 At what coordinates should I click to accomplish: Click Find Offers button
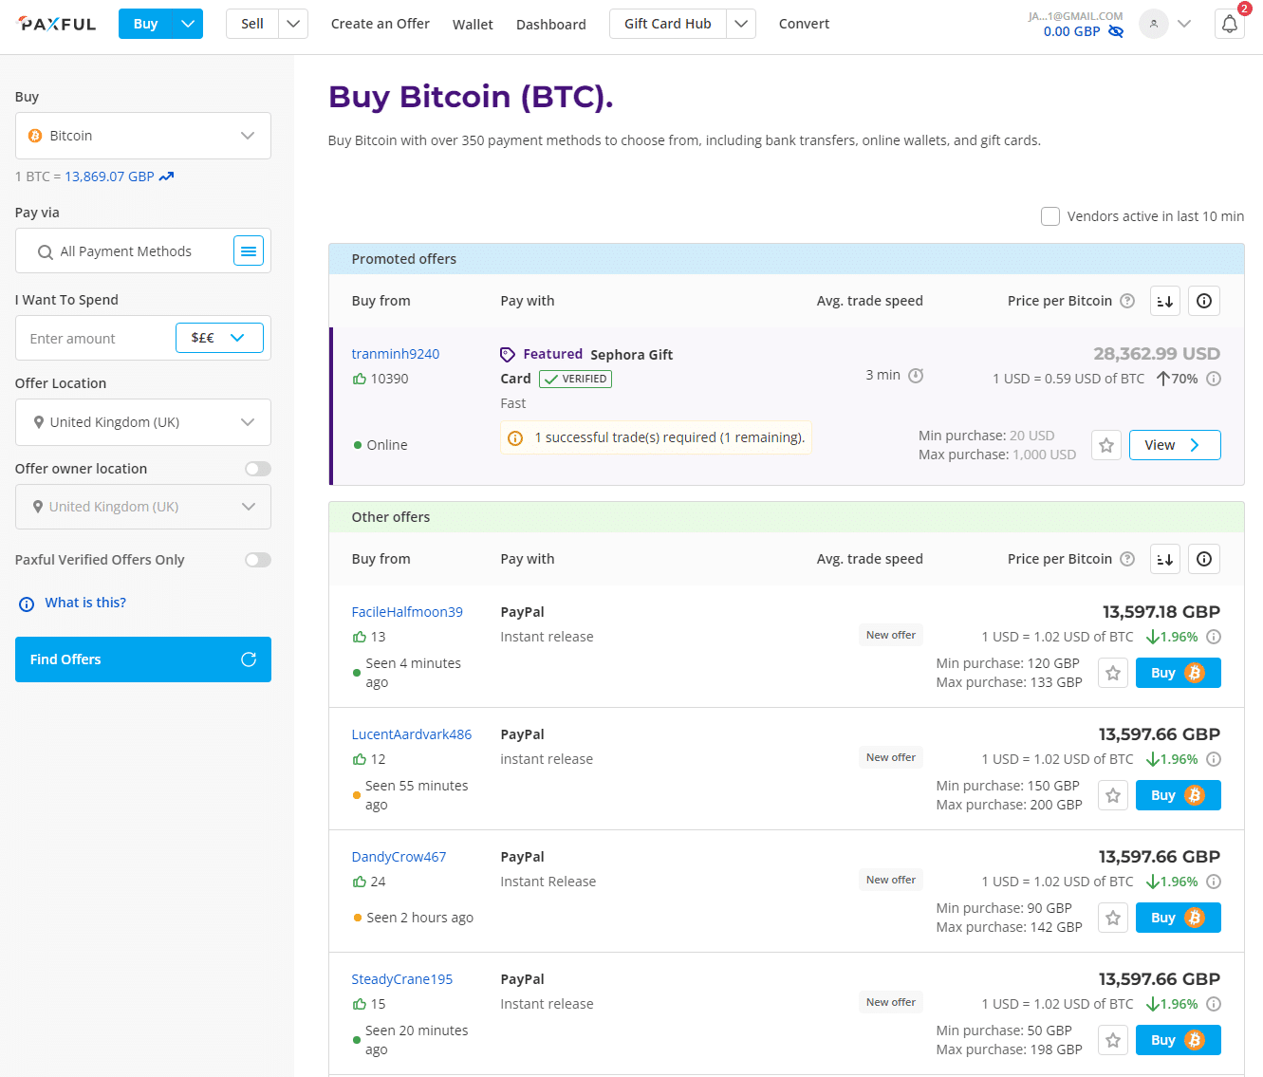click(x=143, y=659)
